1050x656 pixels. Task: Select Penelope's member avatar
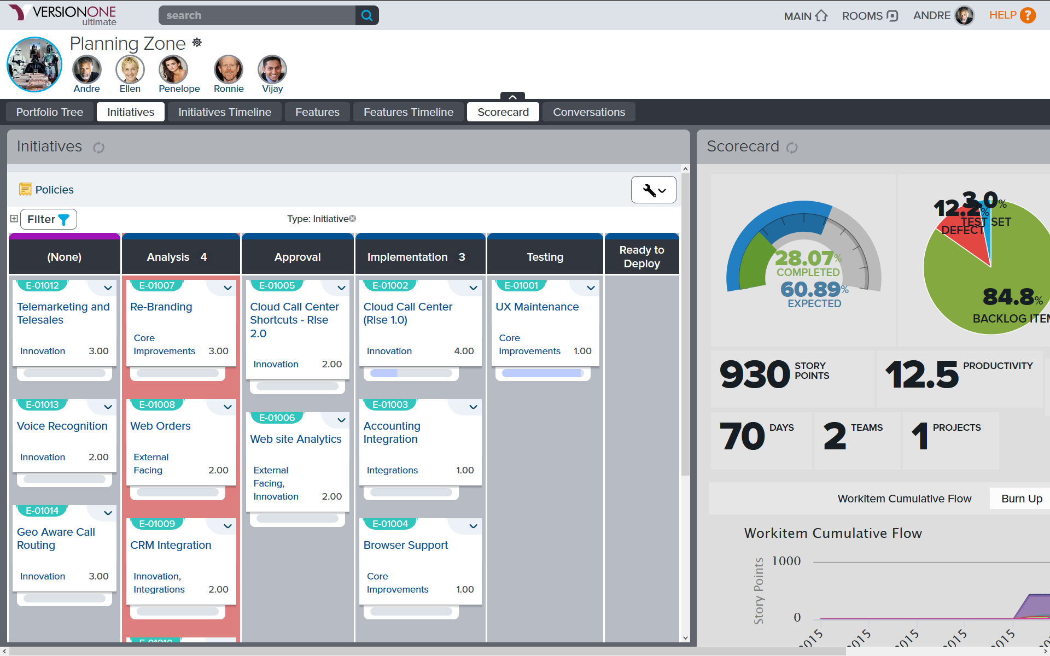tap(173, 70)
